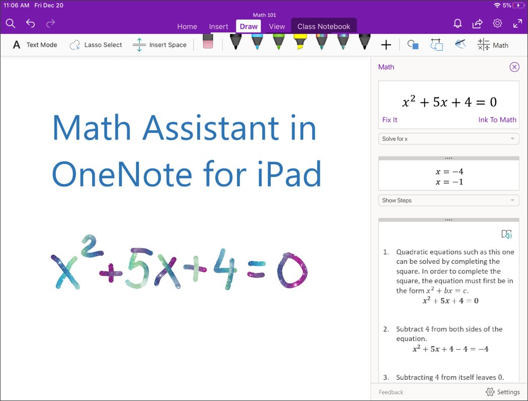Open the Shapes tool
The width and height of the screenshot is (528, 401).
click(x=413, y=45)
